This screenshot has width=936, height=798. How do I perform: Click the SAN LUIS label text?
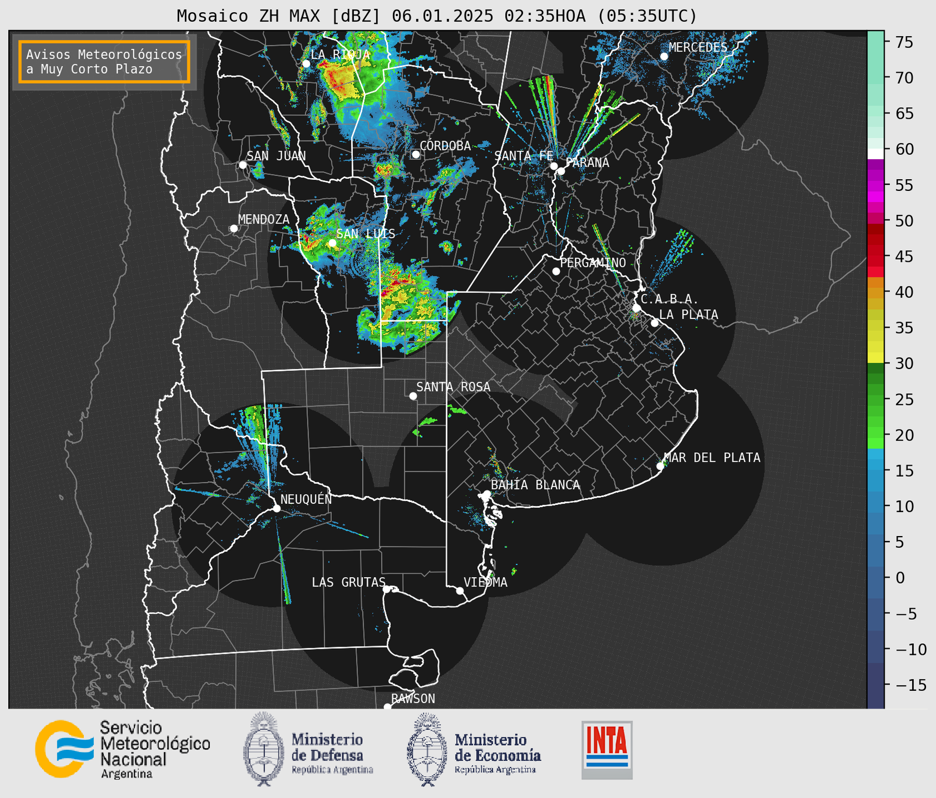pyautogui.click(x=366, y=234)
